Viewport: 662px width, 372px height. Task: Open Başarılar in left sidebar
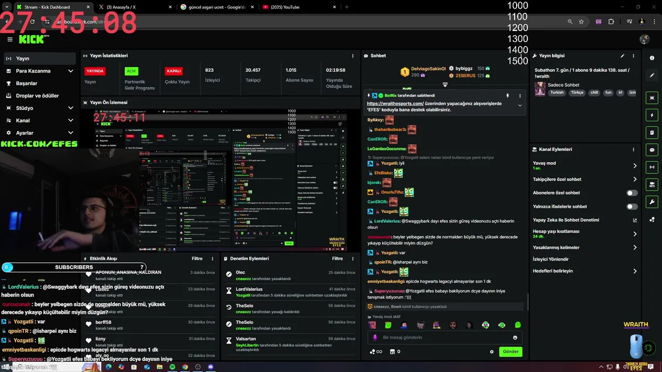[40, 83]
